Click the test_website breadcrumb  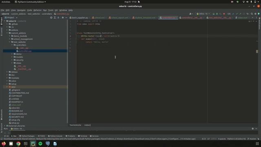click(33, 14)
